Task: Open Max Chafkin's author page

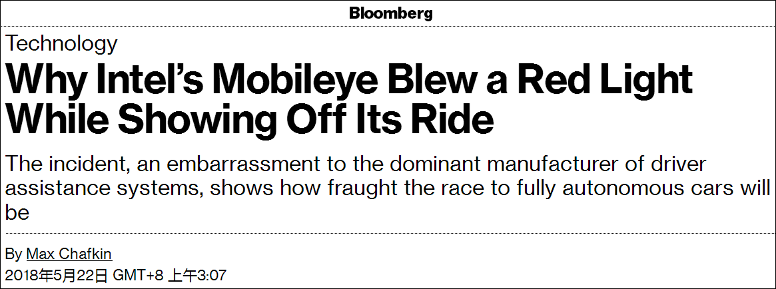Action: click(x=69, y=254)
